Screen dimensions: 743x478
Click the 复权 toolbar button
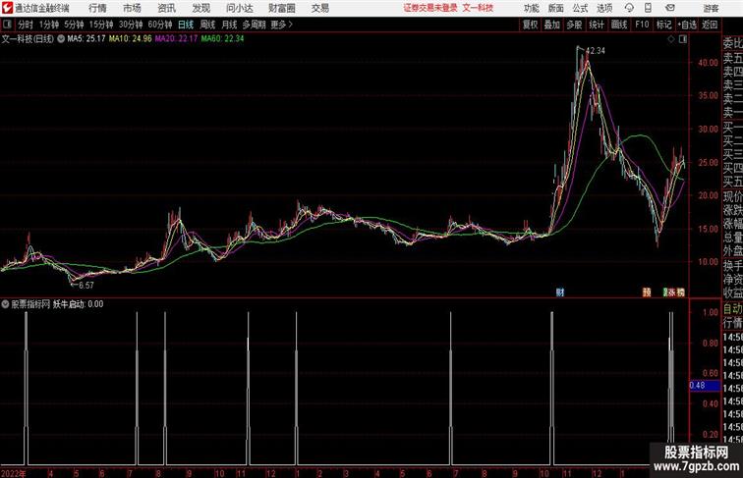pos(530,25)
